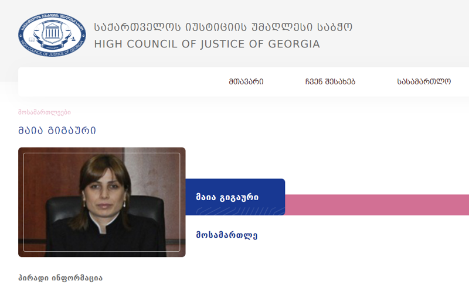
Task: Follow the მოსამართლეები breadcrumb link
Action: (x=45, y=112)
